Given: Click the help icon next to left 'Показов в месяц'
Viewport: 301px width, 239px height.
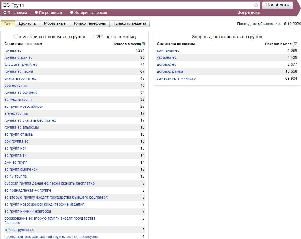Looking at the screenshot, I should pos(143,44).
